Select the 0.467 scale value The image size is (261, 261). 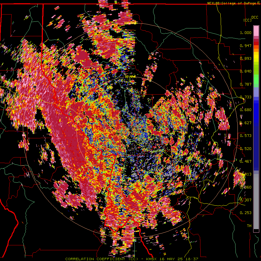(x=246, y=162)
